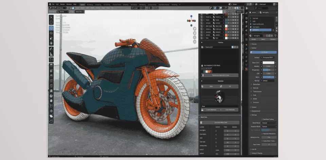Adjust the Alpha slider

[x=268, y=77]
